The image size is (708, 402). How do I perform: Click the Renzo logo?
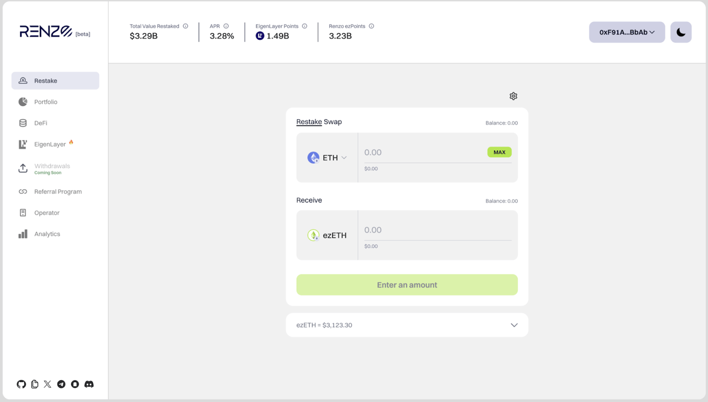coord(46,32)
